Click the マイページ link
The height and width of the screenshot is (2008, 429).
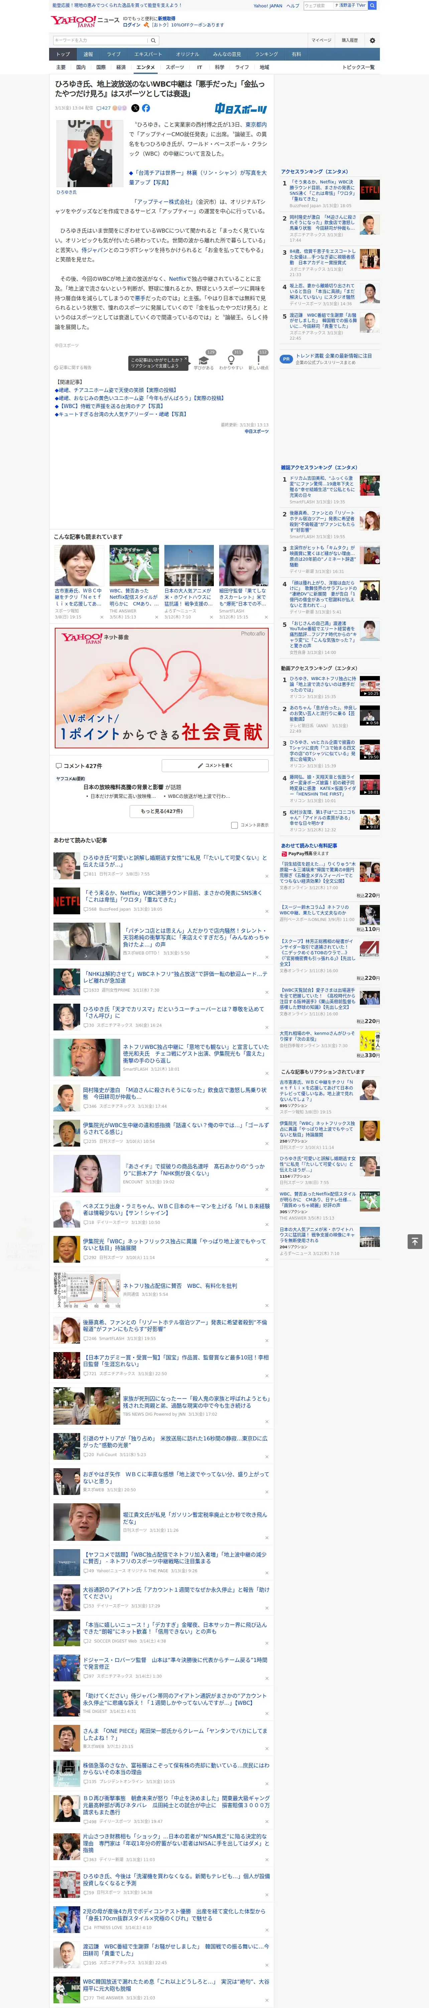point(321,40)
